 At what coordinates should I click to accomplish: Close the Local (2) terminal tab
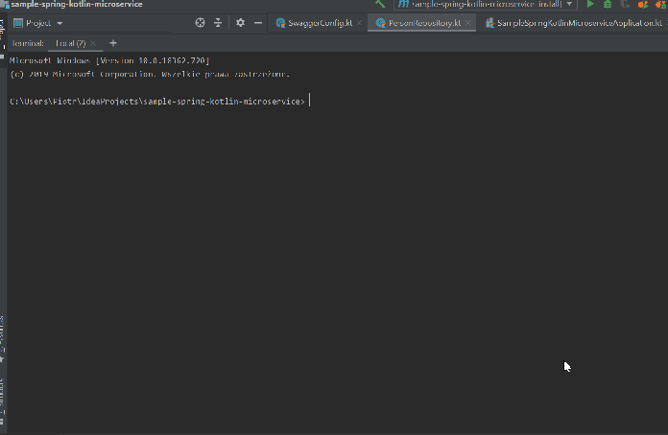tap(93, 43)
